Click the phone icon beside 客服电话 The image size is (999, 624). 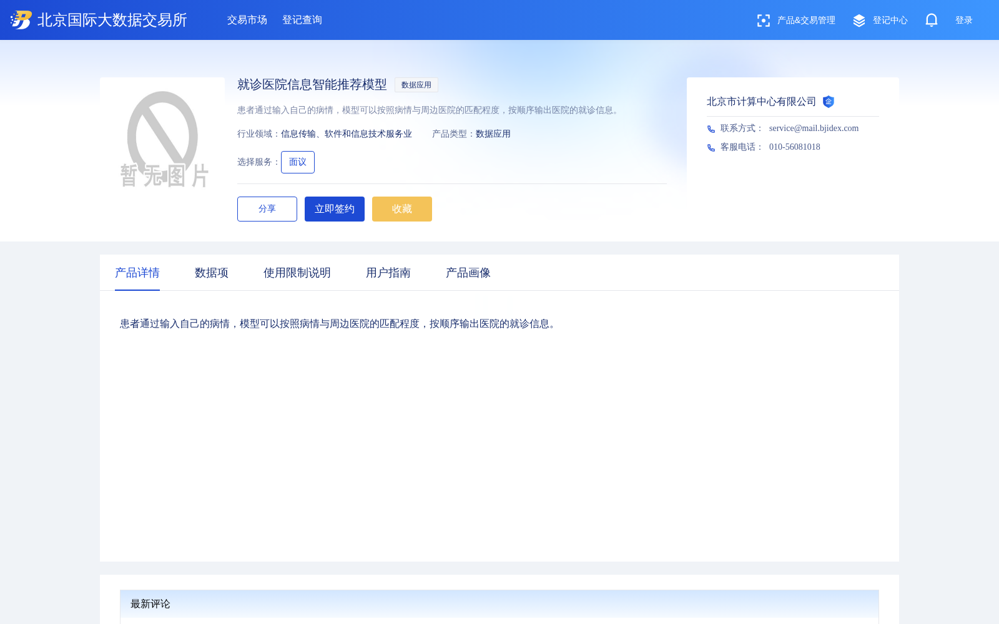[x=711, y=148]
